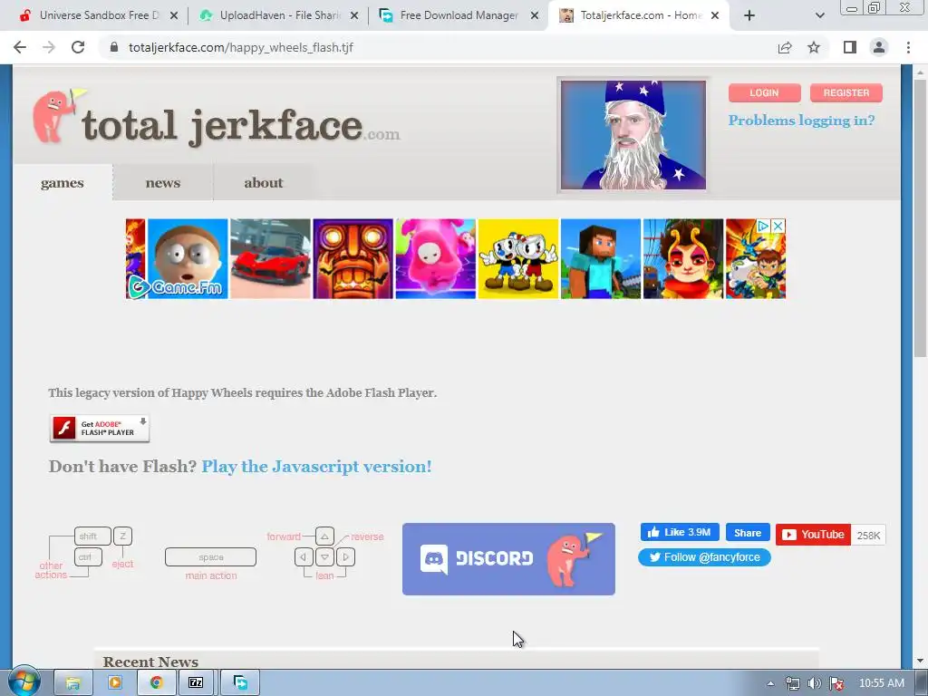Click the tiki mask game ad thumbnail

[353, 258]
